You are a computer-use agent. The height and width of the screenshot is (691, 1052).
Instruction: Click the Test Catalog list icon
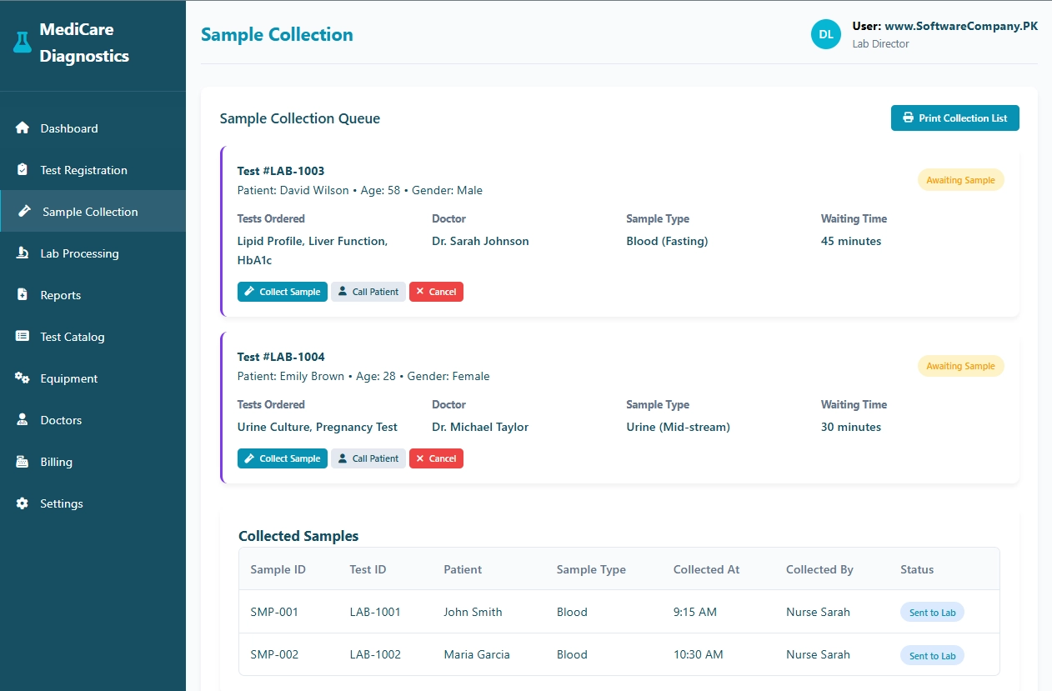coord(23,337)
